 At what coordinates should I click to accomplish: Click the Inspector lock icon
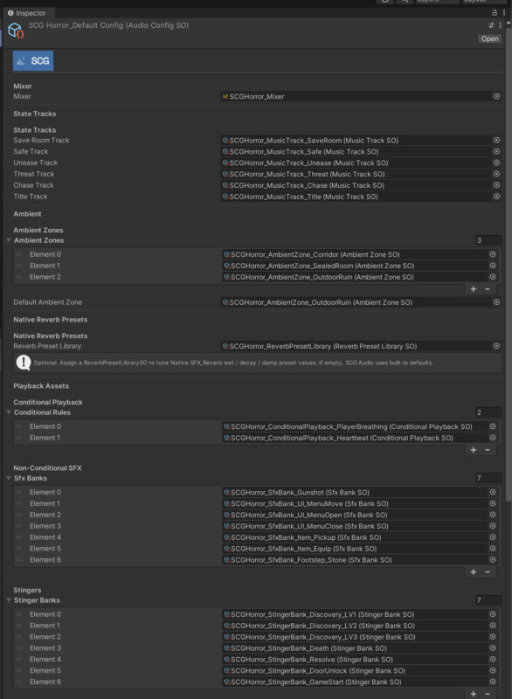point(495,12)
